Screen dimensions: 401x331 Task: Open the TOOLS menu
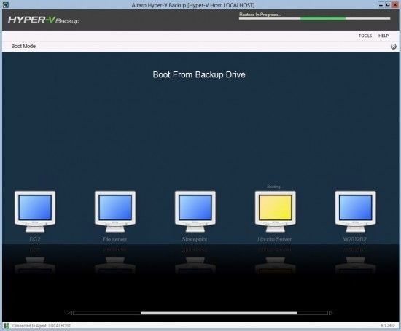click(365, 36)
